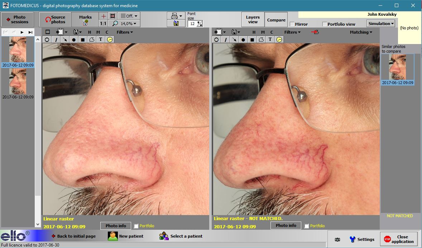Open the Marks button
Screen dimensions: 422x248
coord(85,20)
